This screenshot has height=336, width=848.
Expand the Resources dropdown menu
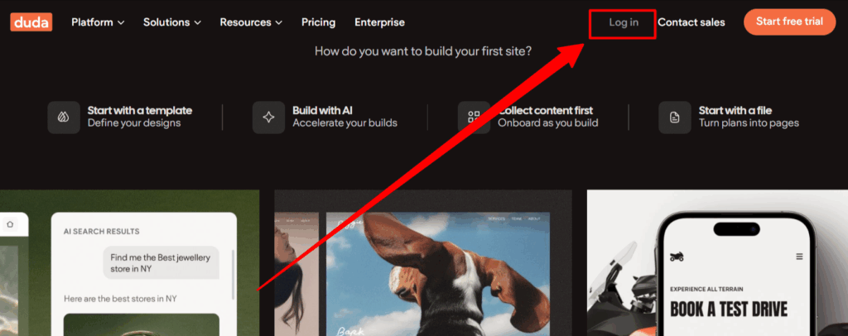[x=251, y=22]
